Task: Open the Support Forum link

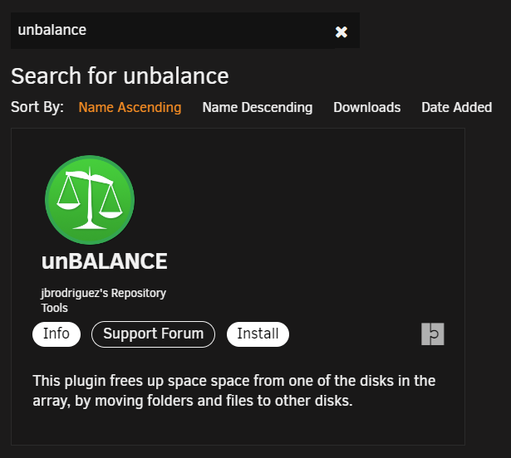Action: 153,334
